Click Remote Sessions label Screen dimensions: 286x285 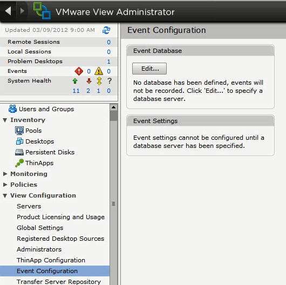coord(33,42)
